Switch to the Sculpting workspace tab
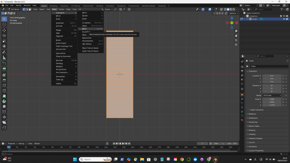The image size is (290, 163). [x=64, y=6]
